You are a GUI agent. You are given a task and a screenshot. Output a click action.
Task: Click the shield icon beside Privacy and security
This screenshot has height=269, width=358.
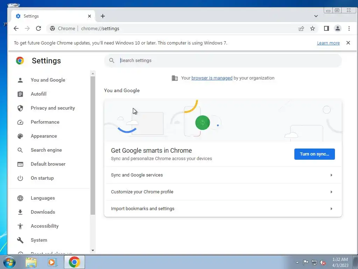coord(20,108)
